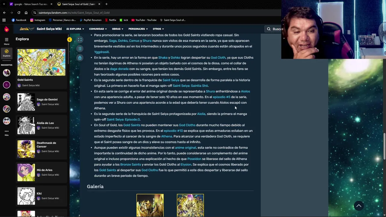This screenshot has height=217, width=386.
Task: Open the Saint Seiya: Episode.G link
Action: click(123, 119)
